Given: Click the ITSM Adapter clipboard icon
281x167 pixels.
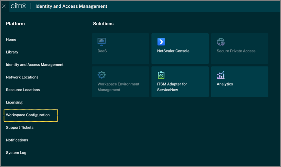Looking at the screenshot, I should [161, 75].
